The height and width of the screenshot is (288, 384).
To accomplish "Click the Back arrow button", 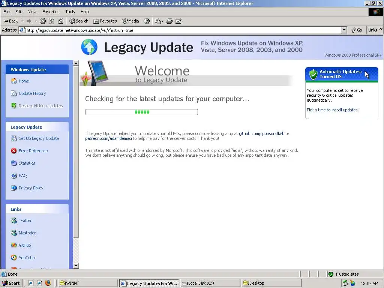I will pos(10,21).
